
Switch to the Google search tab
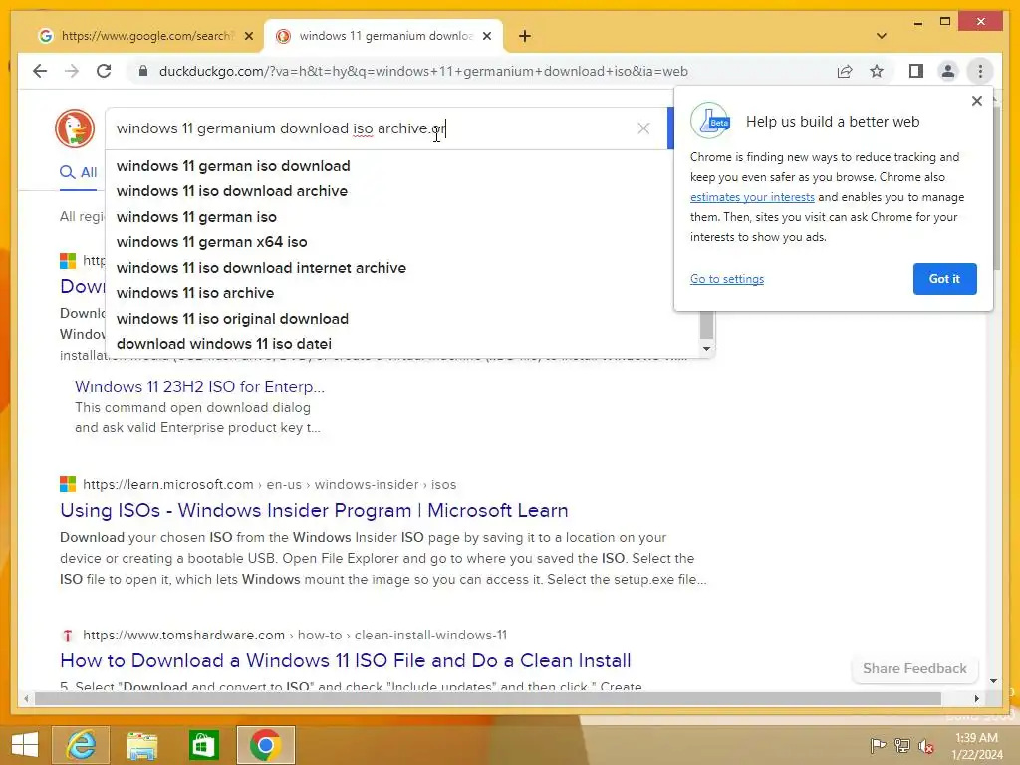[145, 36]
